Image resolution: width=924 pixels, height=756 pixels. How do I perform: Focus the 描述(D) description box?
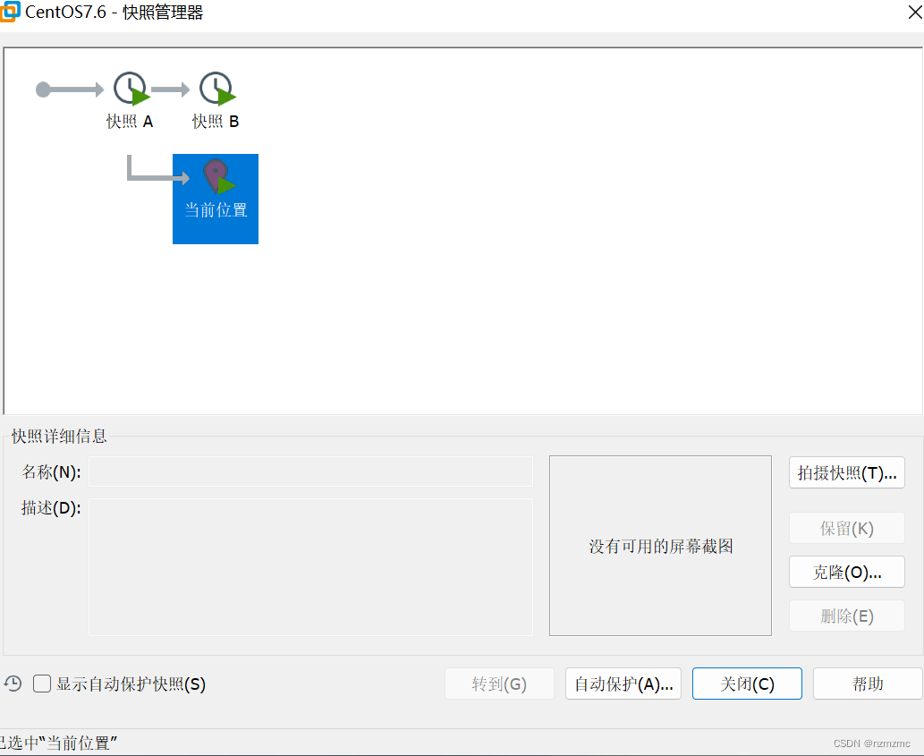(x=310, y=567)
